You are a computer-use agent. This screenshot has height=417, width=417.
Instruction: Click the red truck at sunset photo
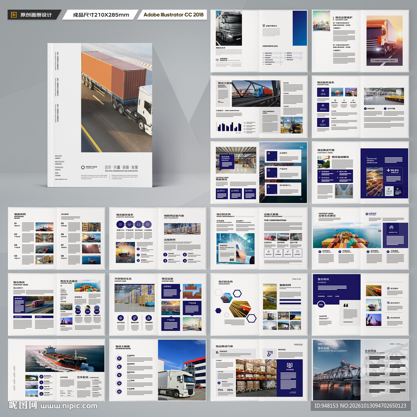(384, 40)
